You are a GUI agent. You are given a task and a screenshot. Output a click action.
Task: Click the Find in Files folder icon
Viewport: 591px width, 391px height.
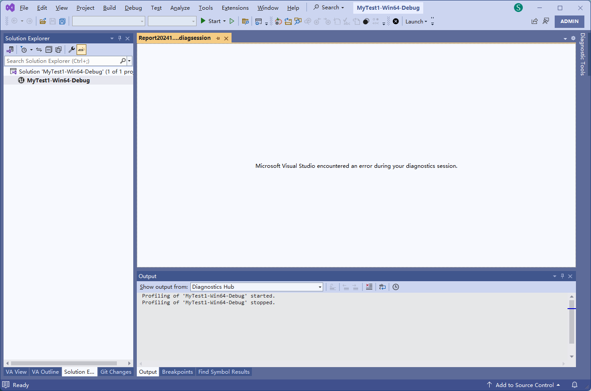pos(245,21)
